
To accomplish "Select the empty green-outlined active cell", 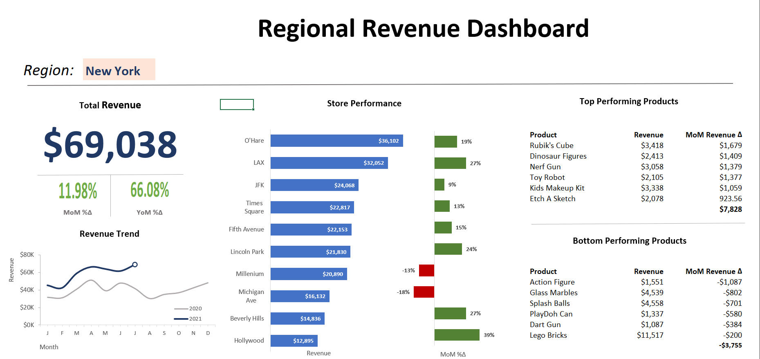I will coord(237,105).
